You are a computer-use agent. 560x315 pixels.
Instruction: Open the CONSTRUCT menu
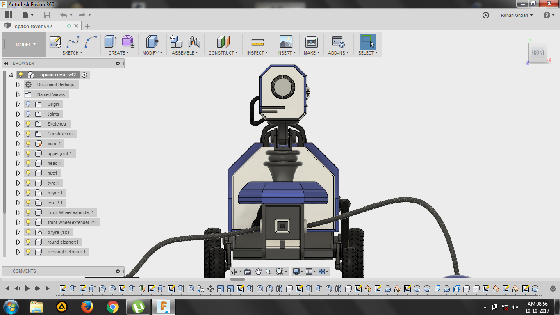tap(223, 53)
